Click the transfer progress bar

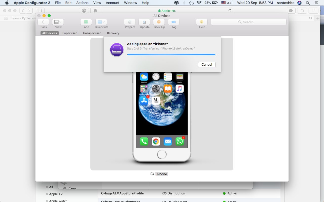pos(171,55)
